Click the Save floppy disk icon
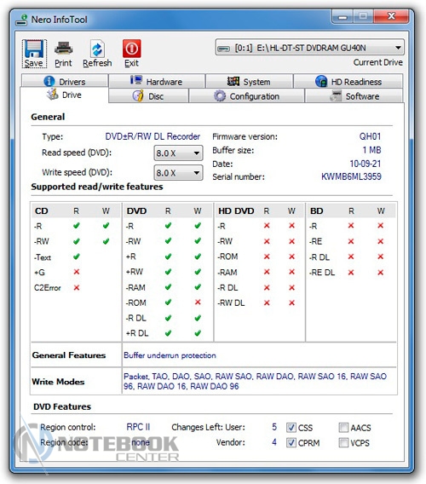The height and width of the screenshot is (484, 426). (34, 49)
